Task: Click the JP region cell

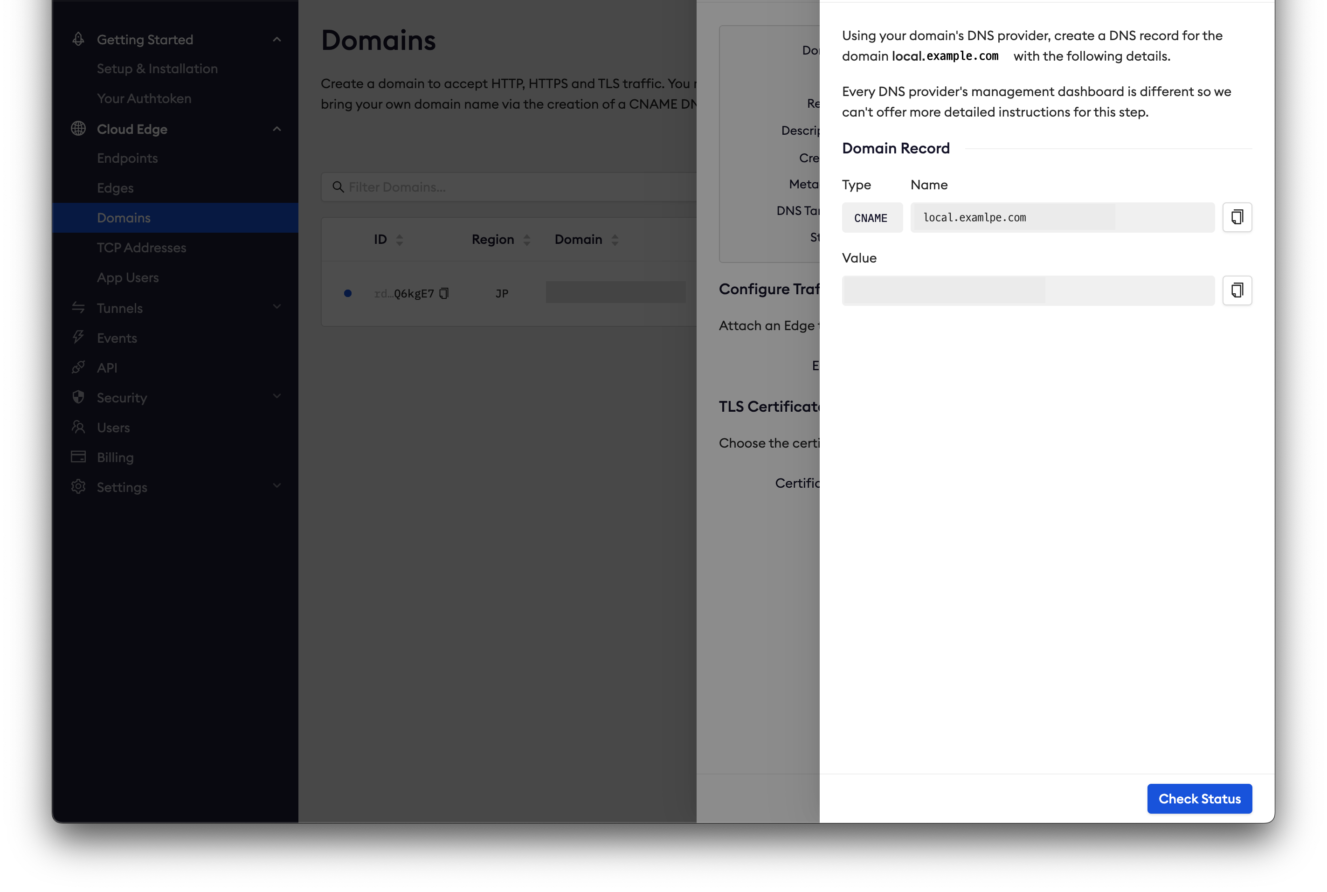Action: pyautogui.click(x=502, y=294)
